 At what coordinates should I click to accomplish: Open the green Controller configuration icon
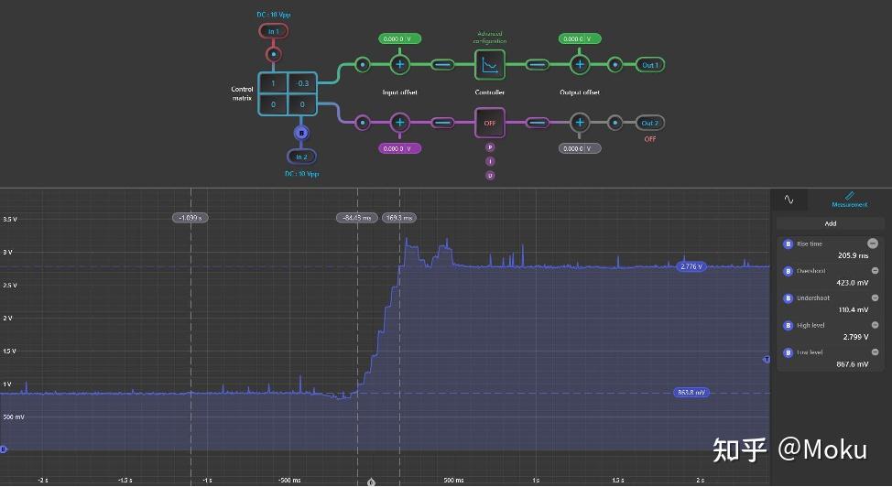tap(489, 65)
